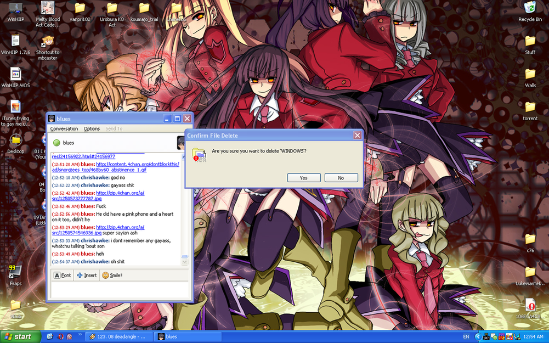Select the Desktop shortcut icon
Image resolution: width=549 pixels, height=343 pixels.
pyautogui.click(x=16, y=144)
